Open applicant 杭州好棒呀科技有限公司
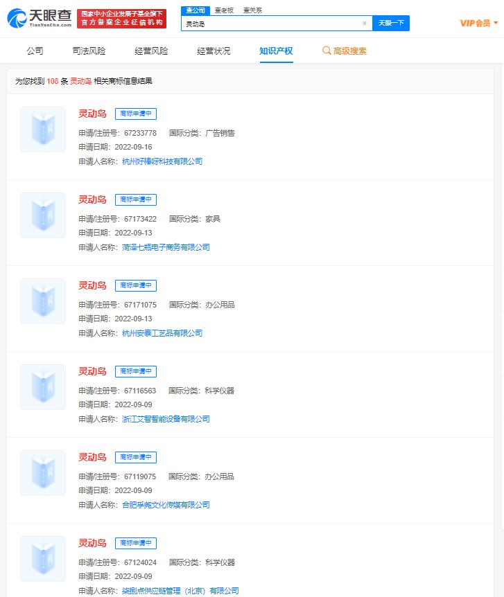 click(162, 161)
